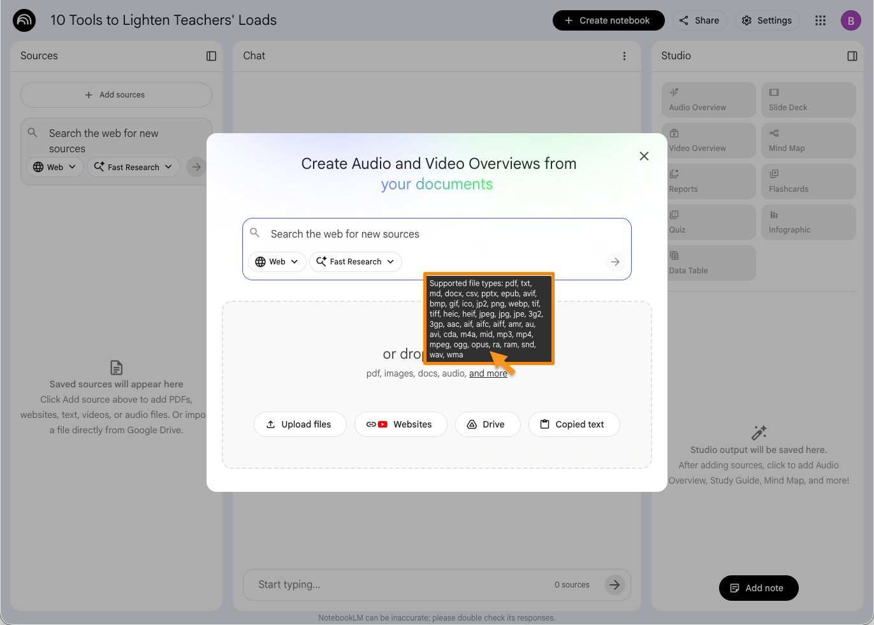Click the Upload files button
The image size is (874, 625).
300,424
